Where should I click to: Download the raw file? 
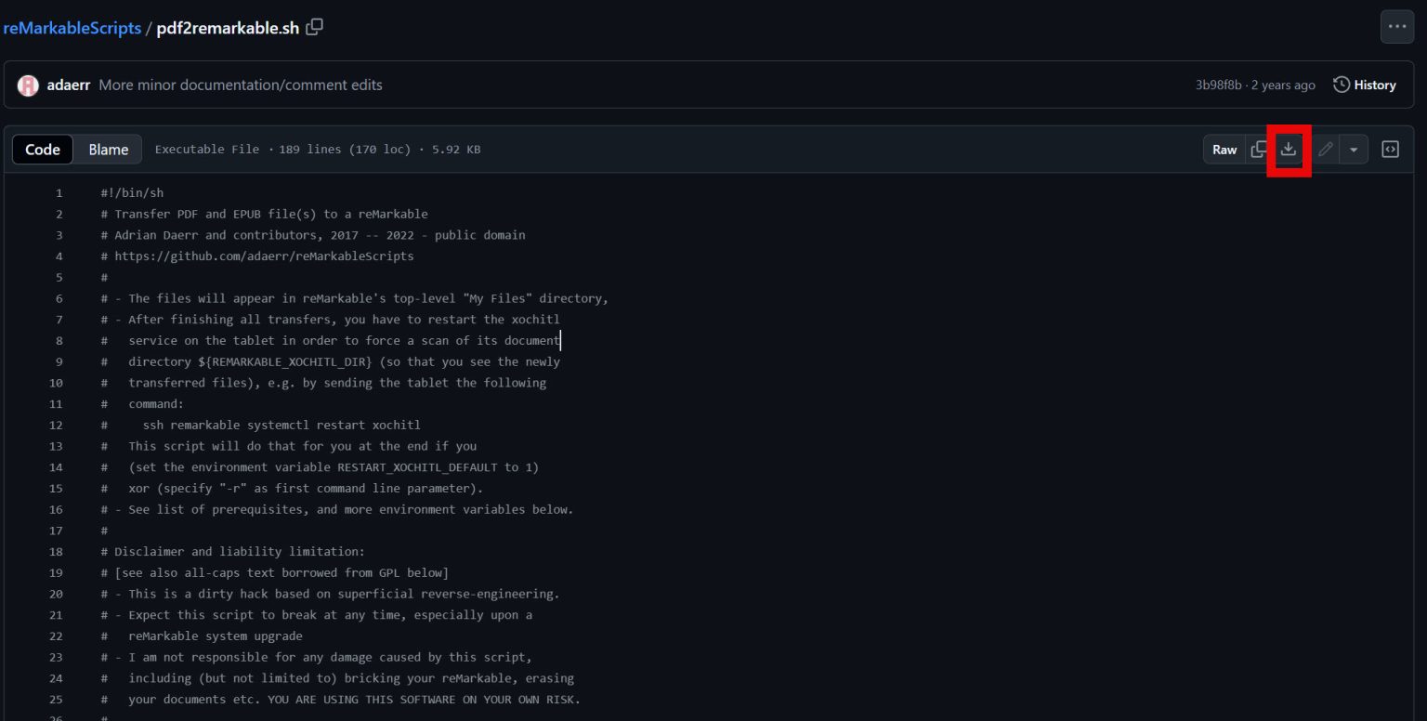point(1288,149)
